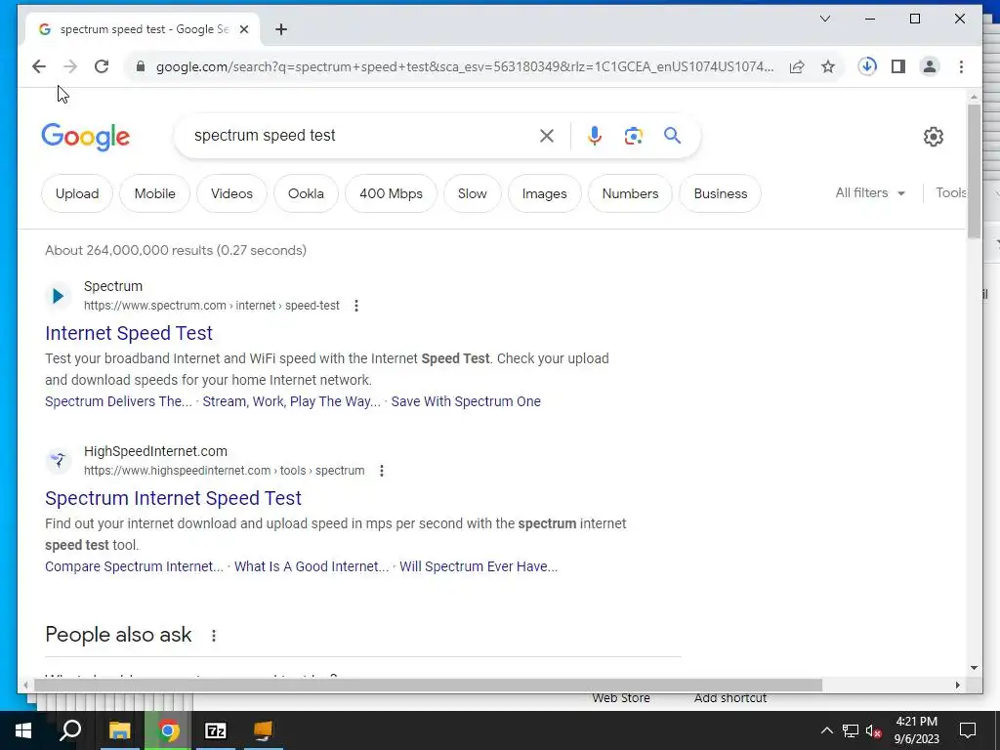Screen dimensions: 1000x750
Task: Open options for HighSpeedInternet.com result
Action: point(382,471)
